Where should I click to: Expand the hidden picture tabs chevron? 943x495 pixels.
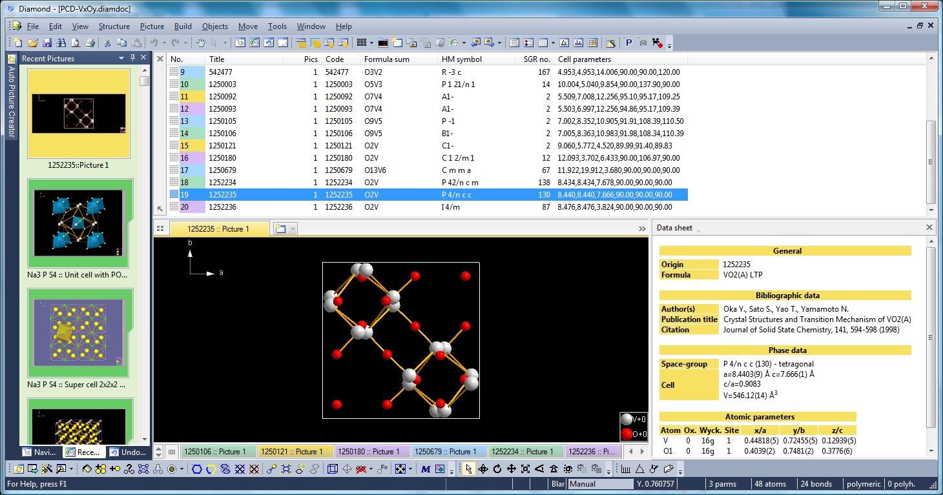[642, 228]
